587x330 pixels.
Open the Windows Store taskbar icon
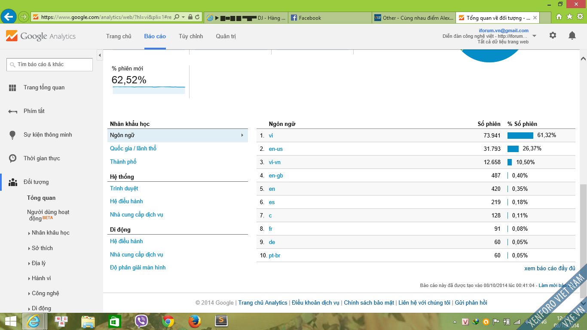(115, 321)
